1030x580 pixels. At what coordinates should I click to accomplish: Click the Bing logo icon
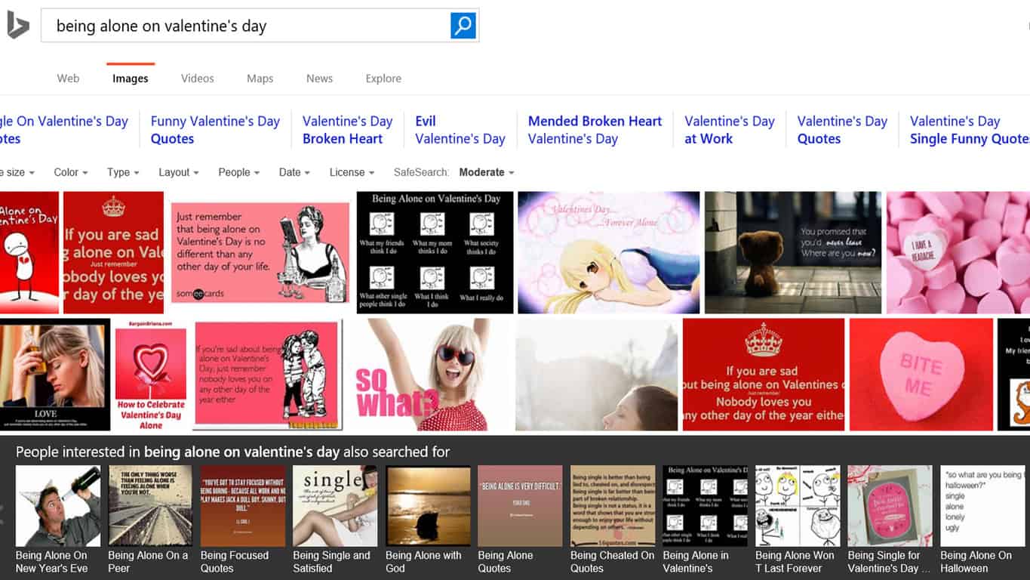[17, 26]
